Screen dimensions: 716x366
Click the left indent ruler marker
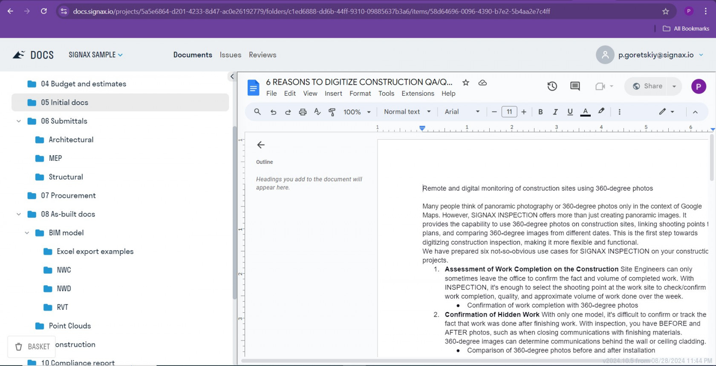[x=422, y=128]
